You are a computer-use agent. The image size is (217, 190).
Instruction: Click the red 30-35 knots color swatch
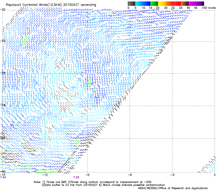point(177,4)
